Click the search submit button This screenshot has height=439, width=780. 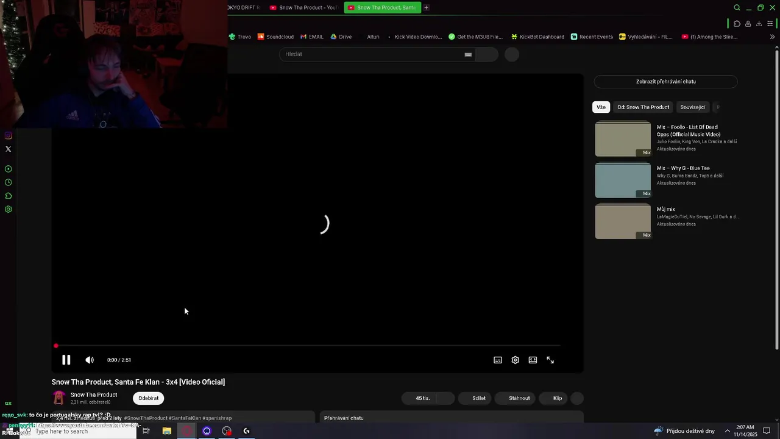tap(486, 54)
